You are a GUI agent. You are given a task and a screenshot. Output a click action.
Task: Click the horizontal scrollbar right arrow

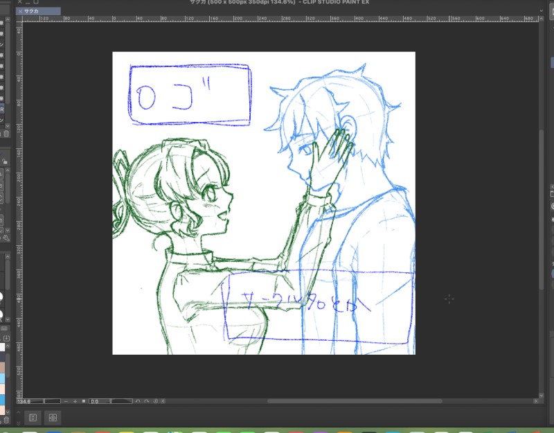(x=535, y=401)
